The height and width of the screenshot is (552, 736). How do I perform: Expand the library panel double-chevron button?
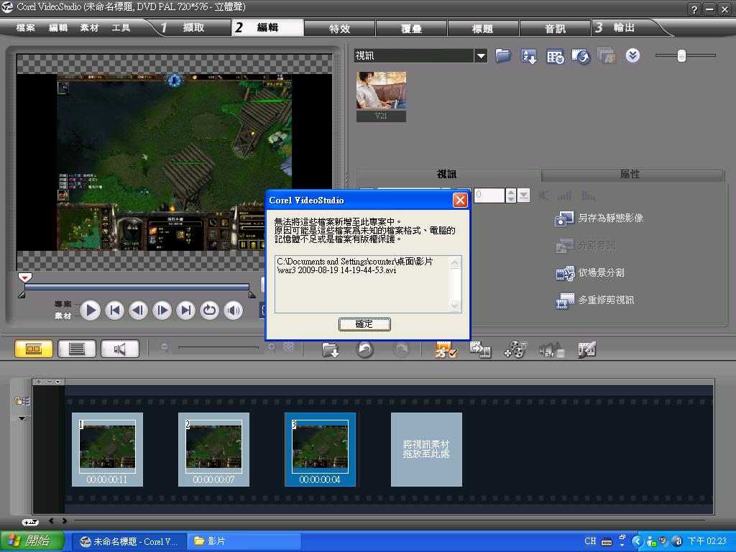click(632, 56)
